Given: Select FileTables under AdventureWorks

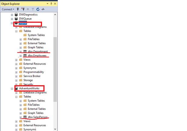Looking at the screenshot, I should click(34, 105).
